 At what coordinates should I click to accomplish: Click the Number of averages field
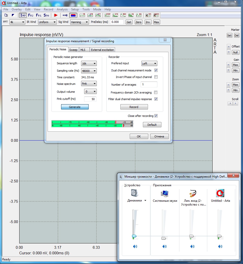click(149, 84)
